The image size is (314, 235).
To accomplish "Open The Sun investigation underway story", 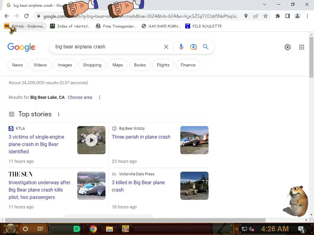I will tap(40, 190).
